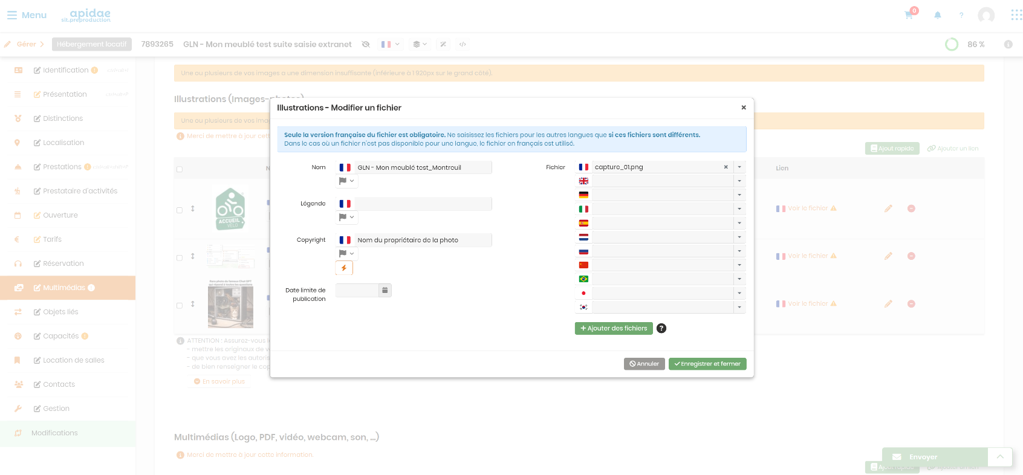Click Enregistrer et fermer button
The width and height of the screenshot is (1023, 475).
tap(707, 364)
